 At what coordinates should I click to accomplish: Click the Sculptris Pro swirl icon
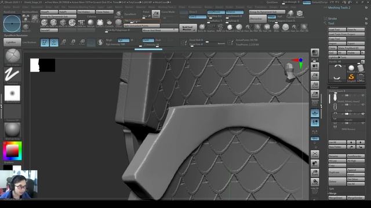tap(100, 42)
